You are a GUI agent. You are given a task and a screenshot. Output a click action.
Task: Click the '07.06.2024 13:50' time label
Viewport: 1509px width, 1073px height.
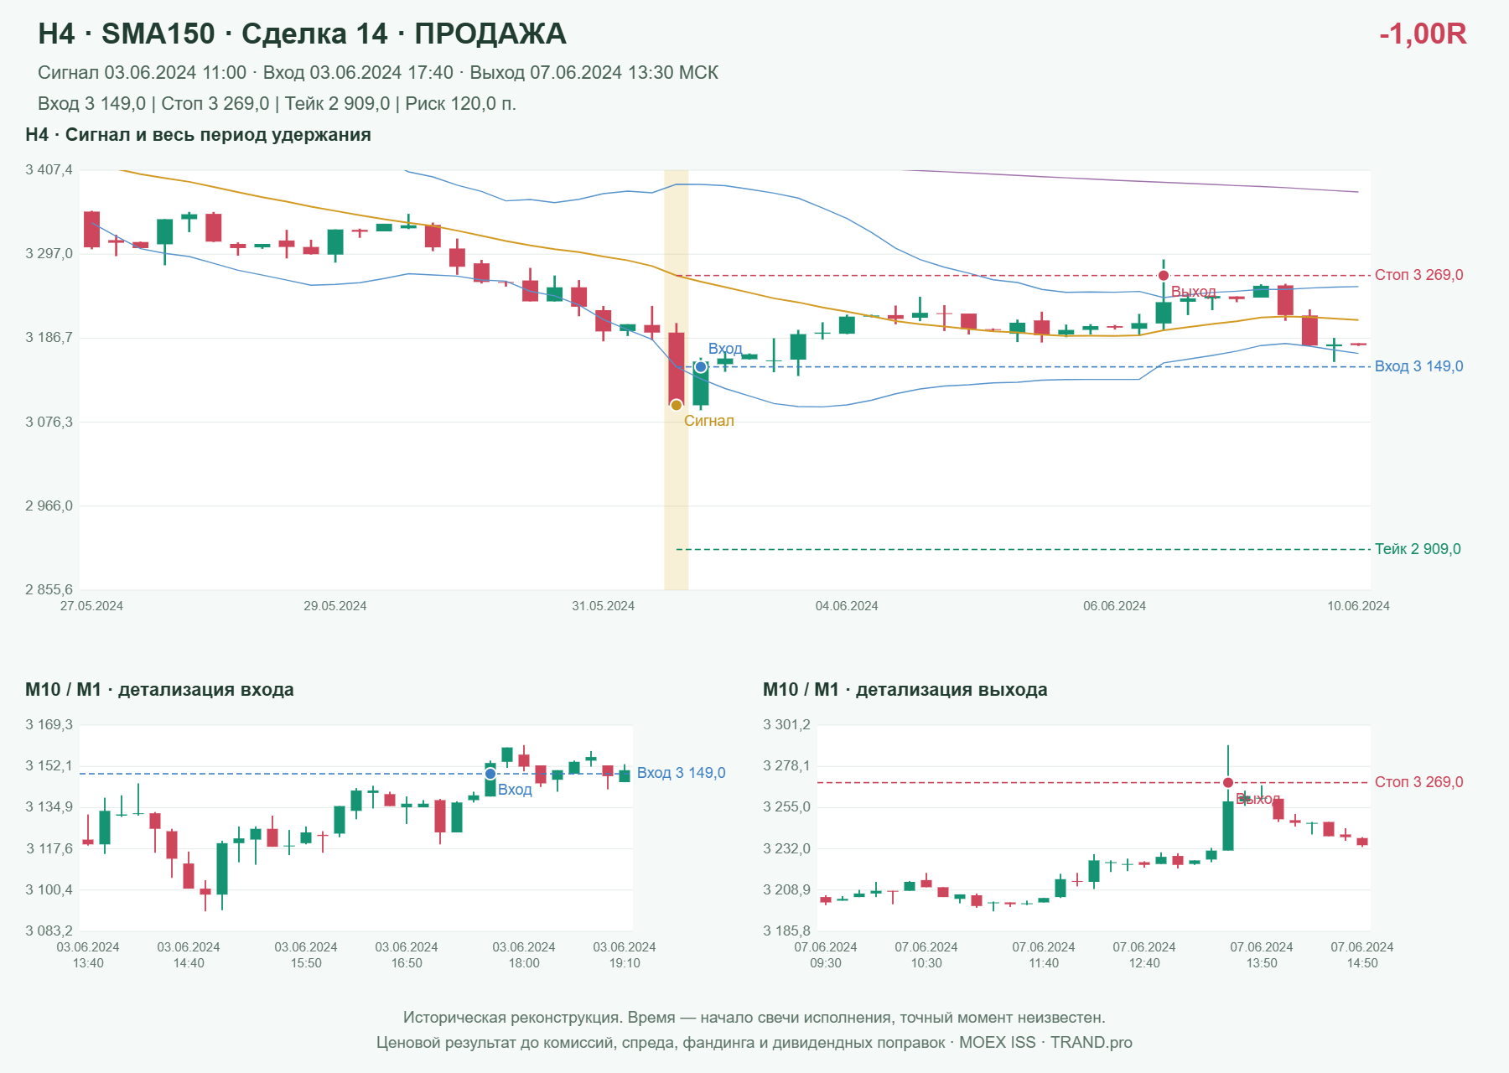1262,955
